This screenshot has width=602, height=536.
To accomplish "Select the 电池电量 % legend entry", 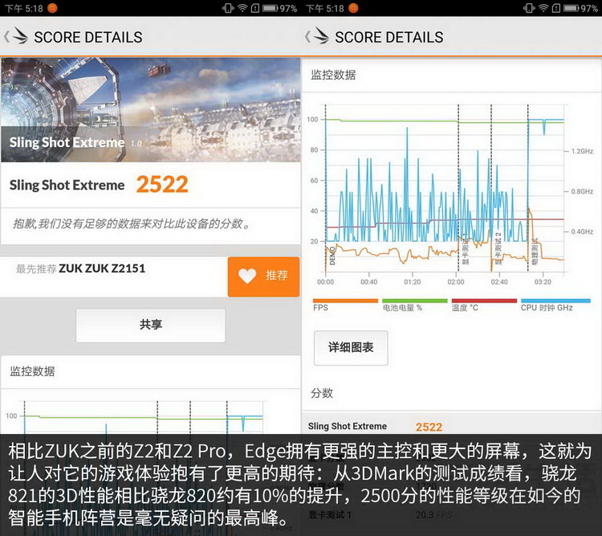I will pos(415,305).
